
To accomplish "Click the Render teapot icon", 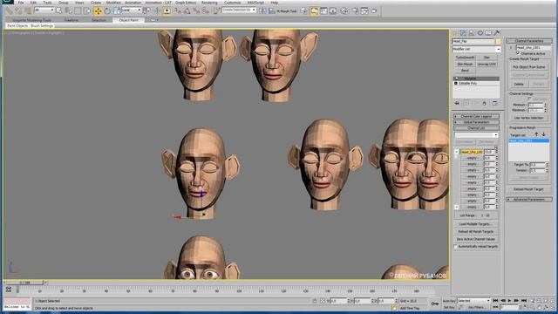I will (374, 11).
